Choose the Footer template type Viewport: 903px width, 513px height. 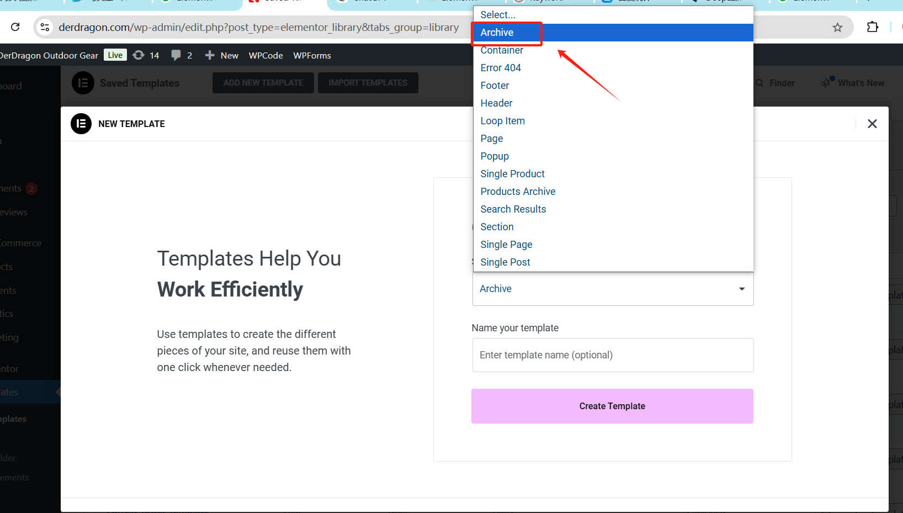click(613, 86)
